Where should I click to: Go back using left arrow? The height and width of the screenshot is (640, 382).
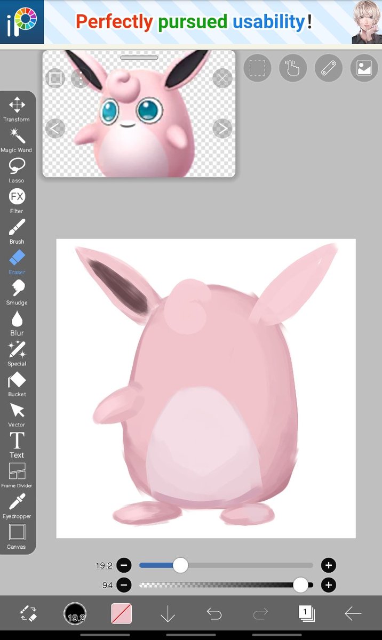tap(353, 614)
